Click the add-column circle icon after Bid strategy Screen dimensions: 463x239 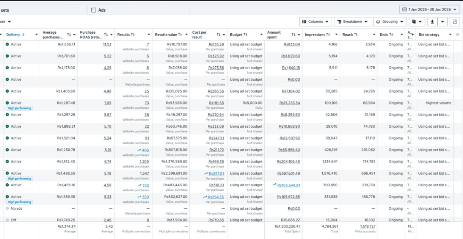point(457,34)
